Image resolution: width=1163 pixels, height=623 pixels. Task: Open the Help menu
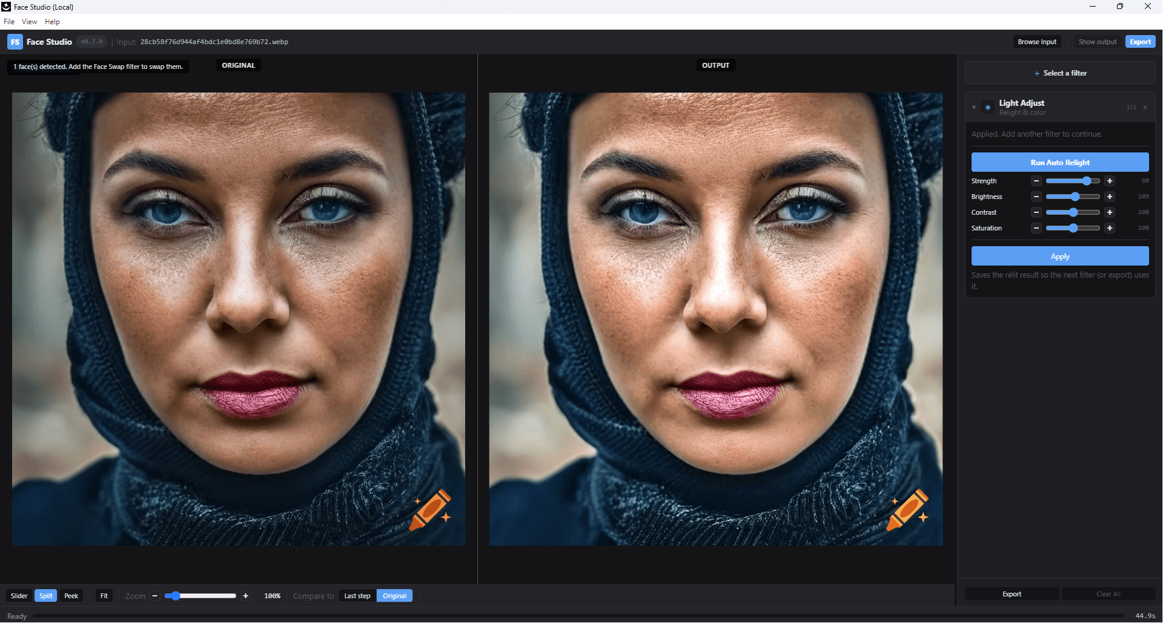52,22
